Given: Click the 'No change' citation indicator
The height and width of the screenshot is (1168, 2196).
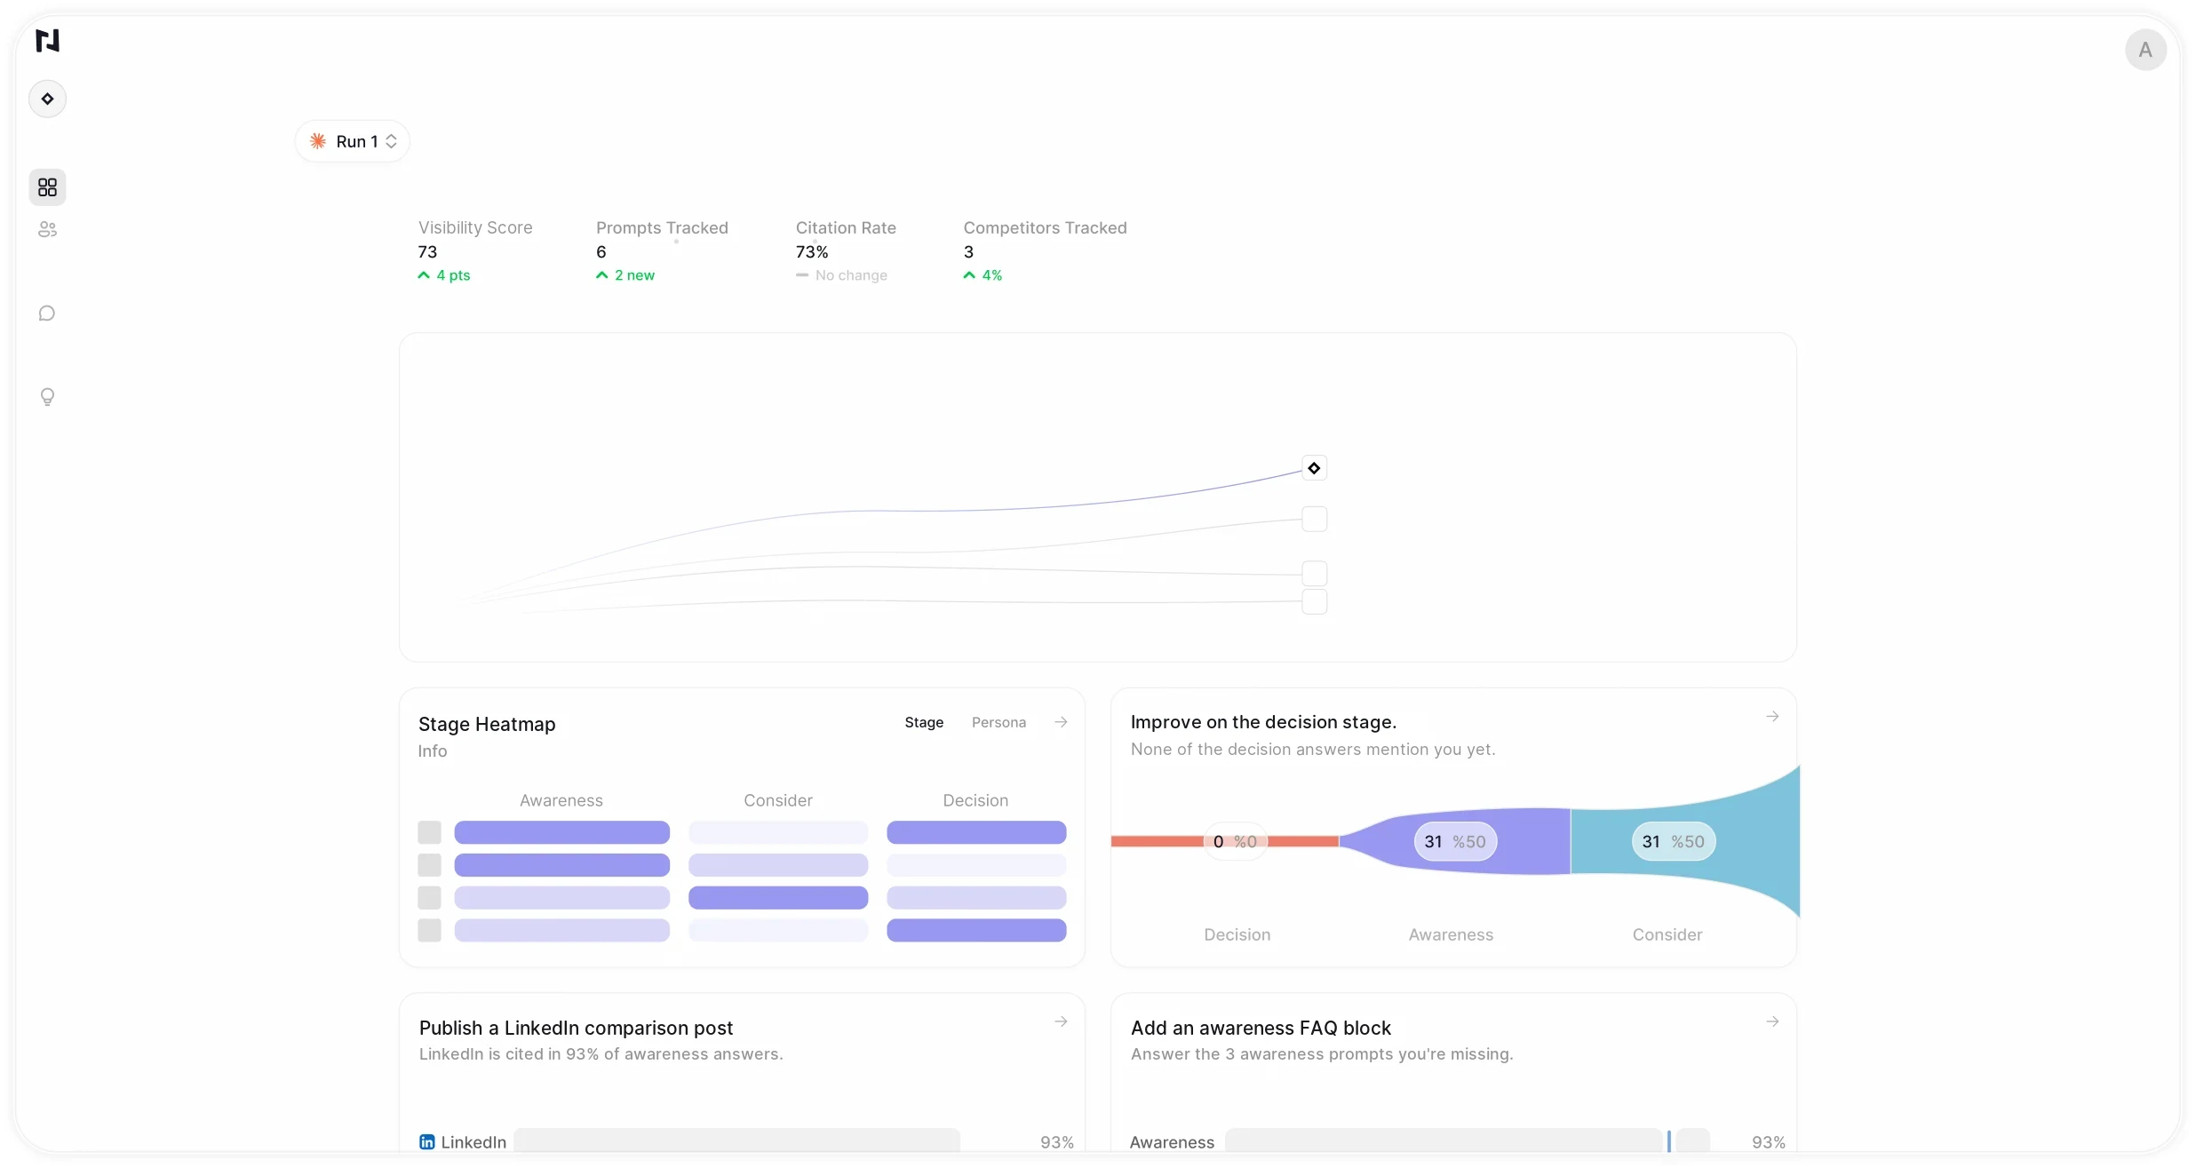Looking at the screenshot, I should click(x=841, y=275).
